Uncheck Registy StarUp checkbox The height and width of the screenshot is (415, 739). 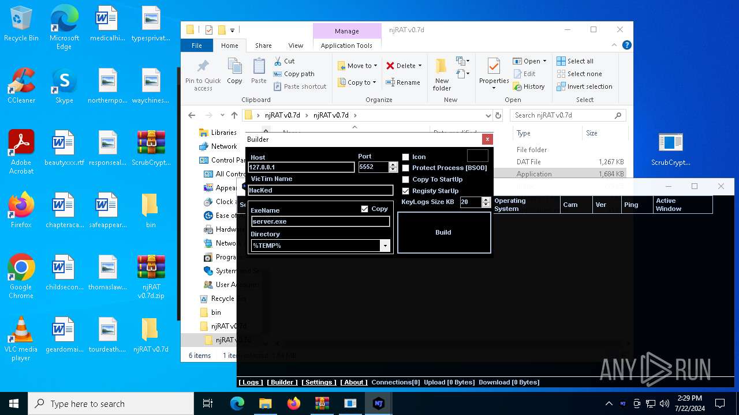point(405,191)
